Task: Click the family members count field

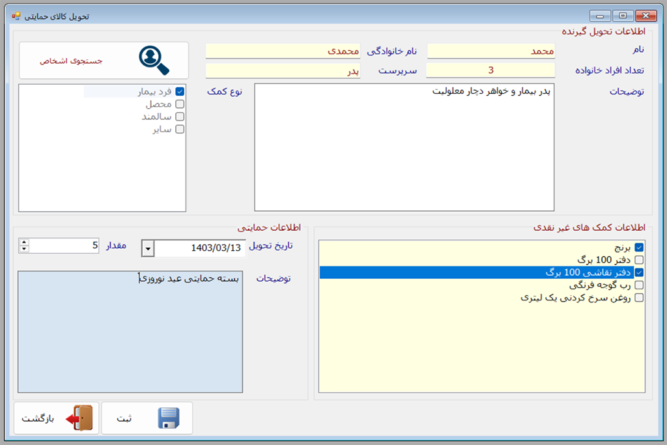Action: [490, 70]
